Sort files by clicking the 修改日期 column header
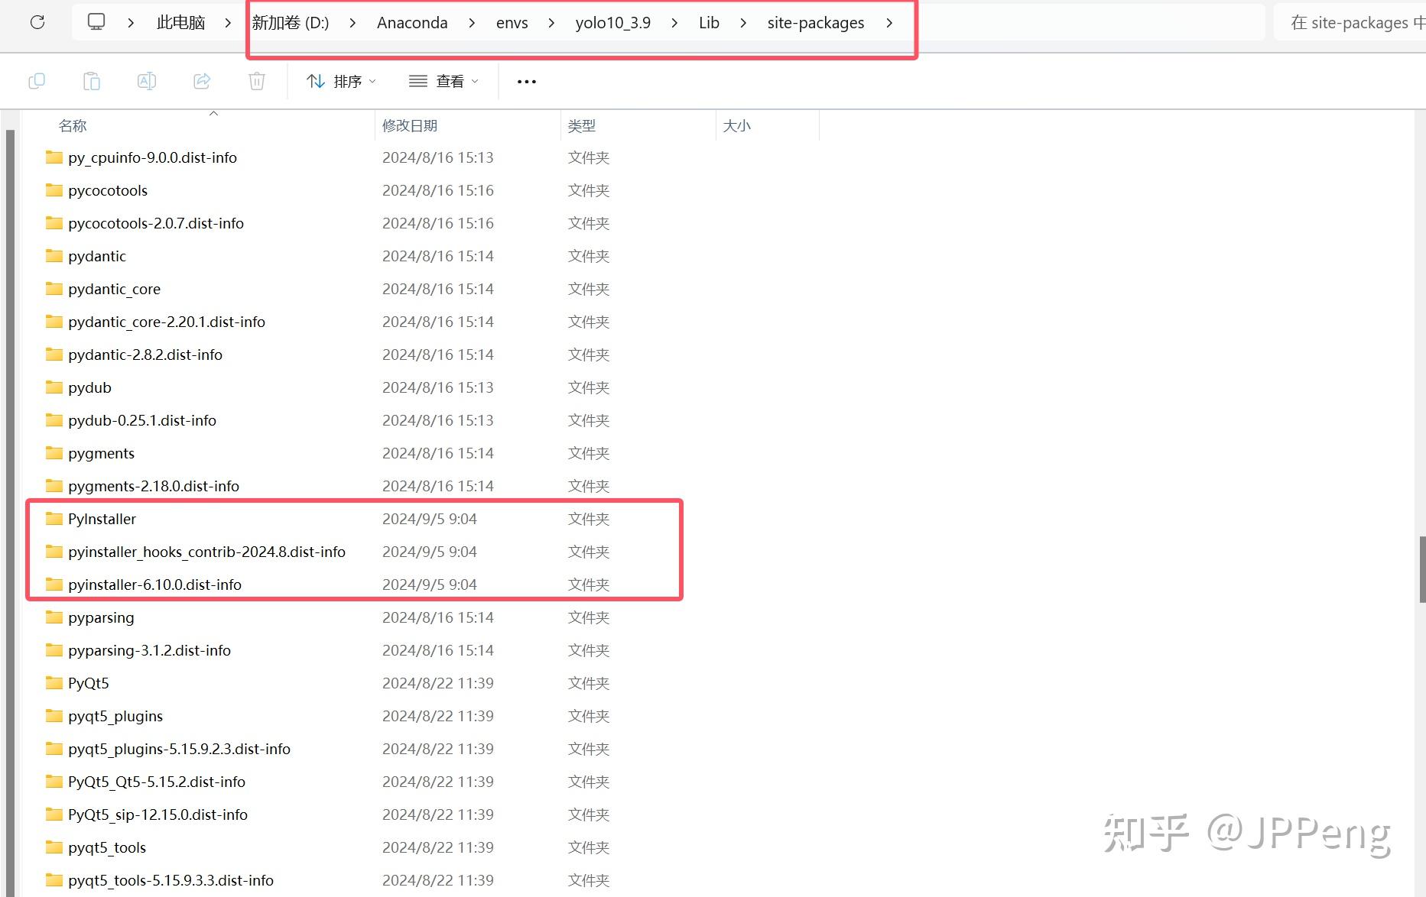 click(x=409, y=125)
